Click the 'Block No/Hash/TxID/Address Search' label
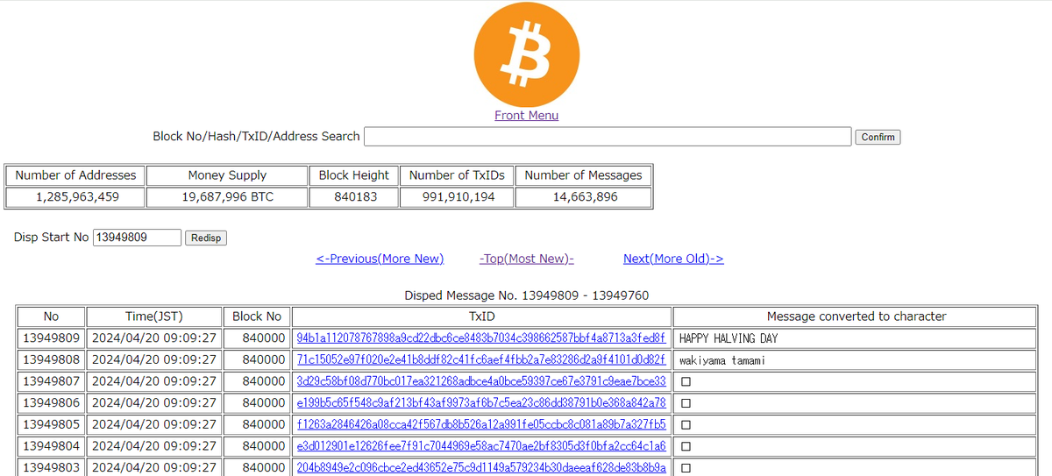 256,137
